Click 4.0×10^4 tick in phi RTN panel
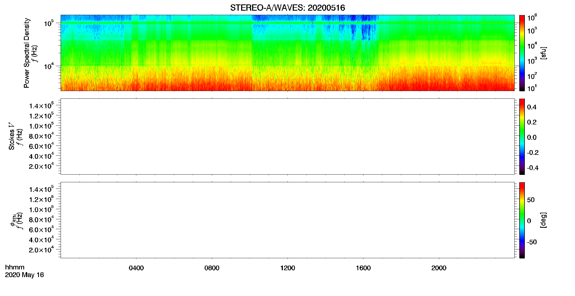The width and height of the screenshot is (575, 296). [41, 240]
